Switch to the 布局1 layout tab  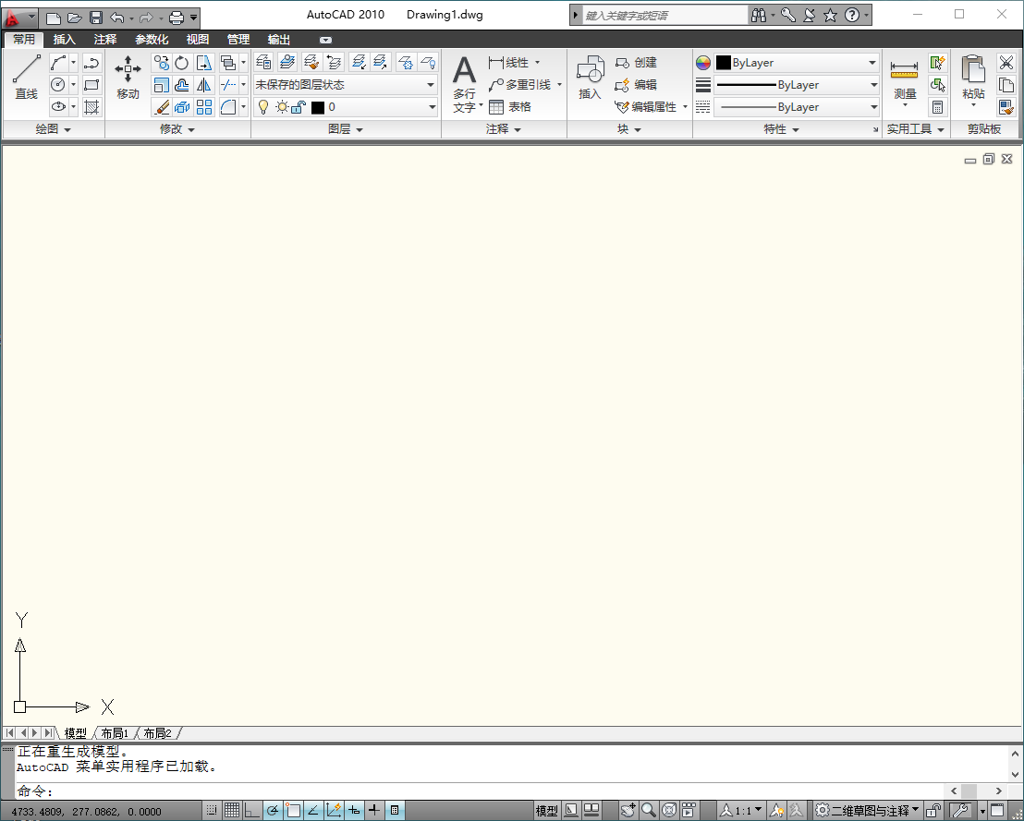[114, 732]
